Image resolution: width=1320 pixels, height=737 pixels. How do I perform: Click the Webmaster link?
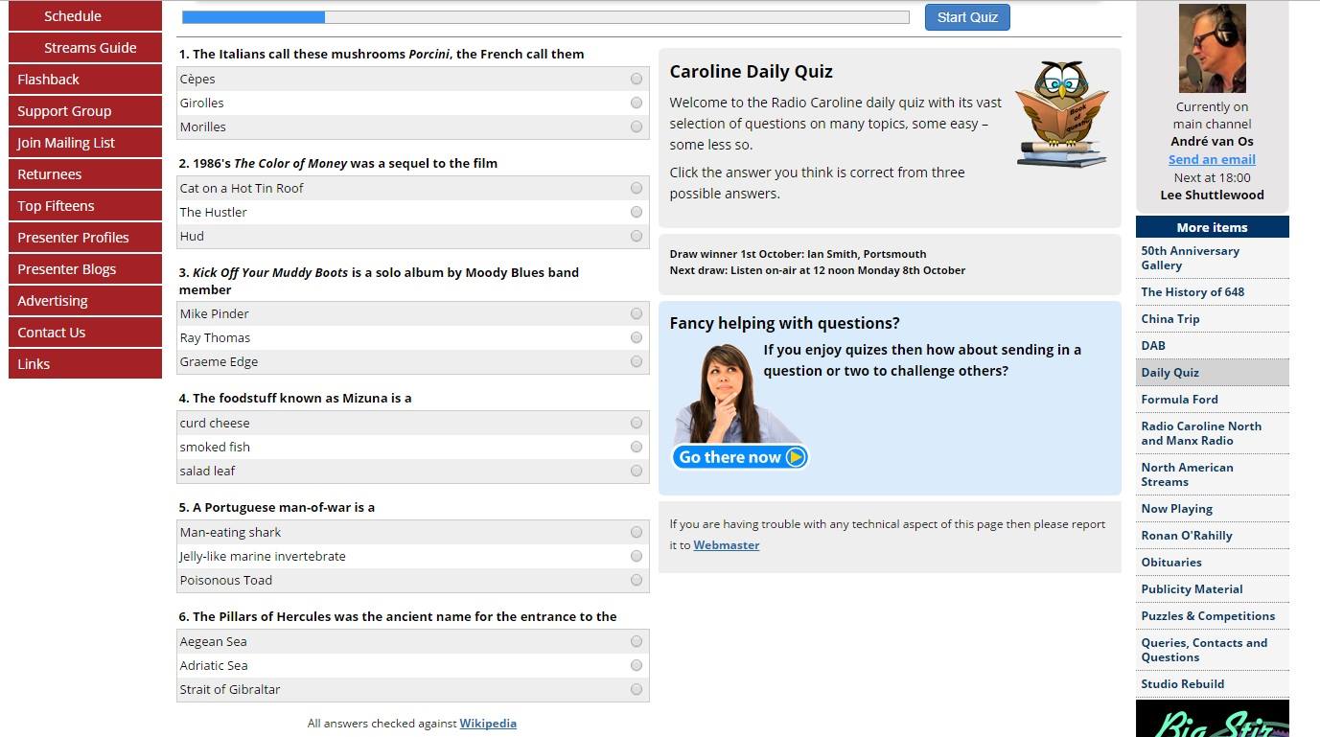pos(726,545)
